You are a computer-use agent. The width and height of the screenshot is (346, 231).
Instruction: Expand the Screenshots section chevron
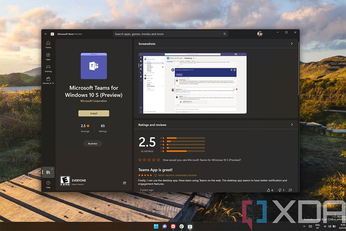[292, 44]
